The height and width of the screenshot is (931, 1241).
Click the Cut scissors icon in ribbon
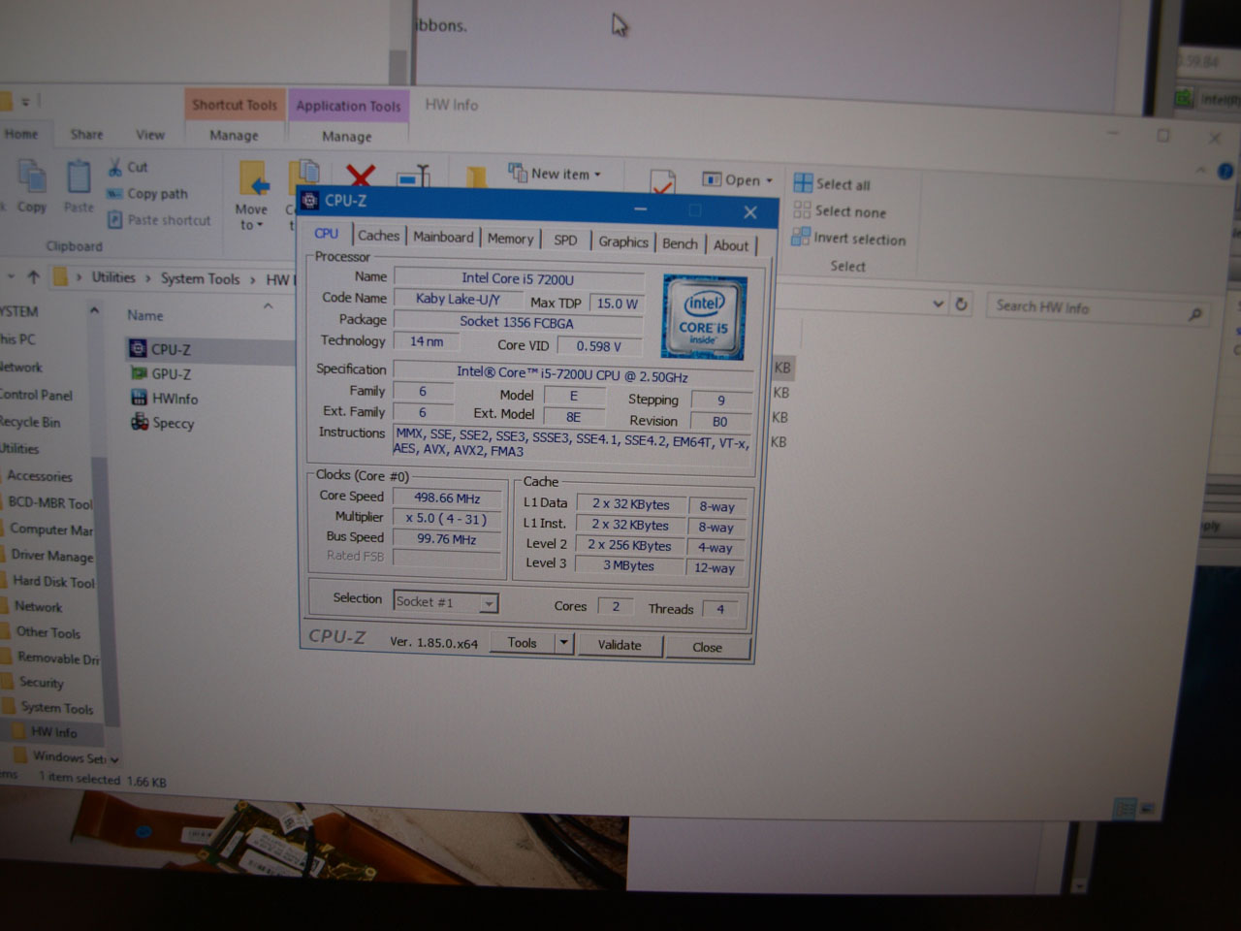click(x=115, y=167)
